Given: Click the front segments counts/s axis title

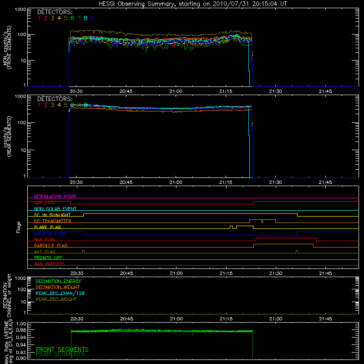Looking at the screenshot, I should 7,47.
